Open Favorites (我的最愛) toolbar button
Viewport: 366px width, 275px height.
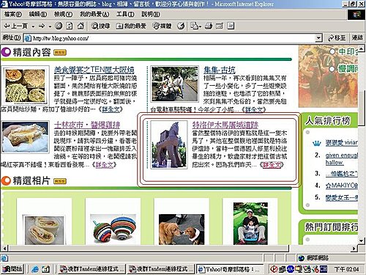[131, 26]
